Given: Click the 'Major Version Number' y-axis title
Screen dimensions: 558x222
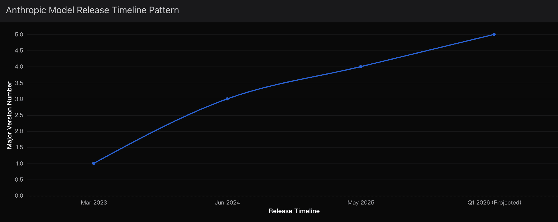Looking at the screenshot, I should pyautogui.click(x=9, y=115).
